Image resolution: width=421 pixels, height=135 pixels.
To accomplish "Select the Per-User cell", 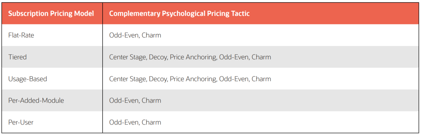I will 21,122.
